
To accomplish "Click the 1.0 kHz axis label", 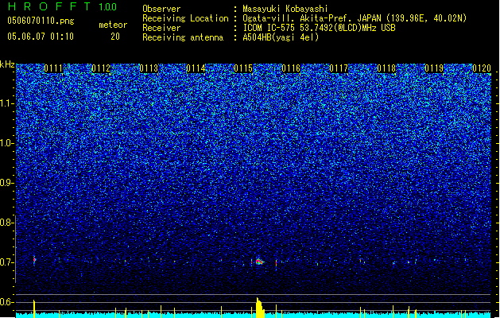I will tap(6, 143).
